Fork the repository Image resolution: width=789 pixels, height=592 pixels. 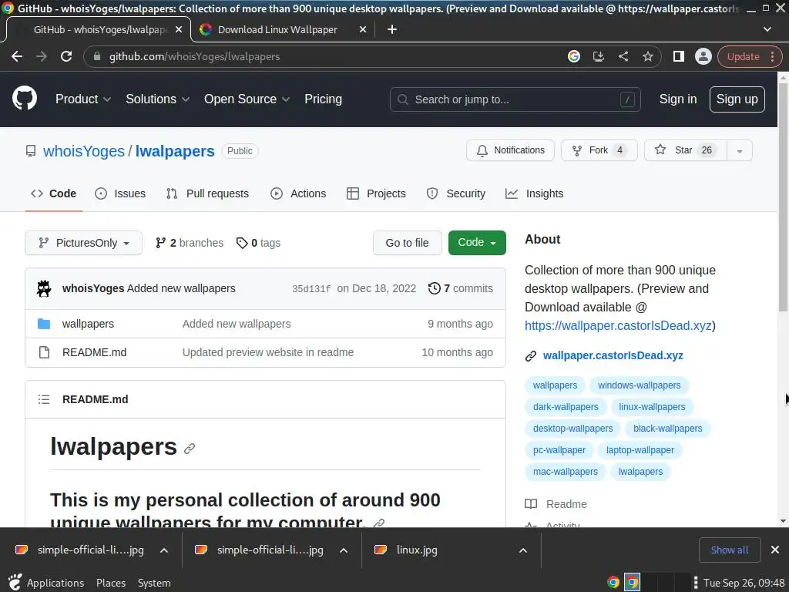[599, 150]
